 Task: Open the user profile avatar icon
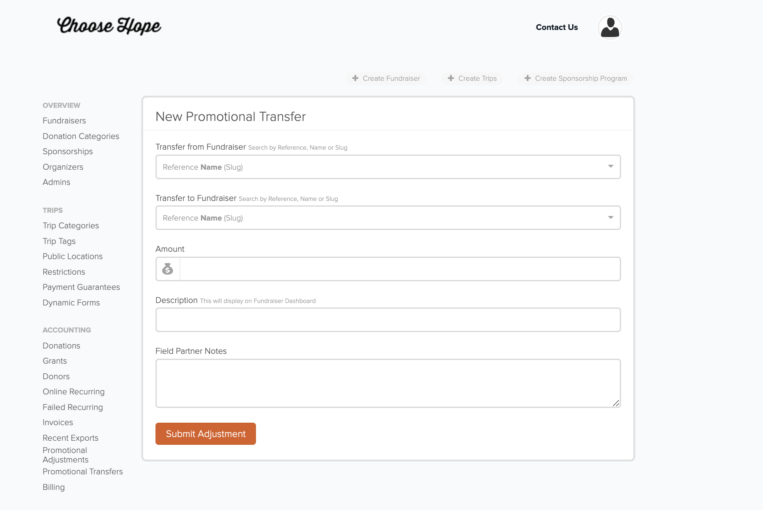(x=610, y=27)
